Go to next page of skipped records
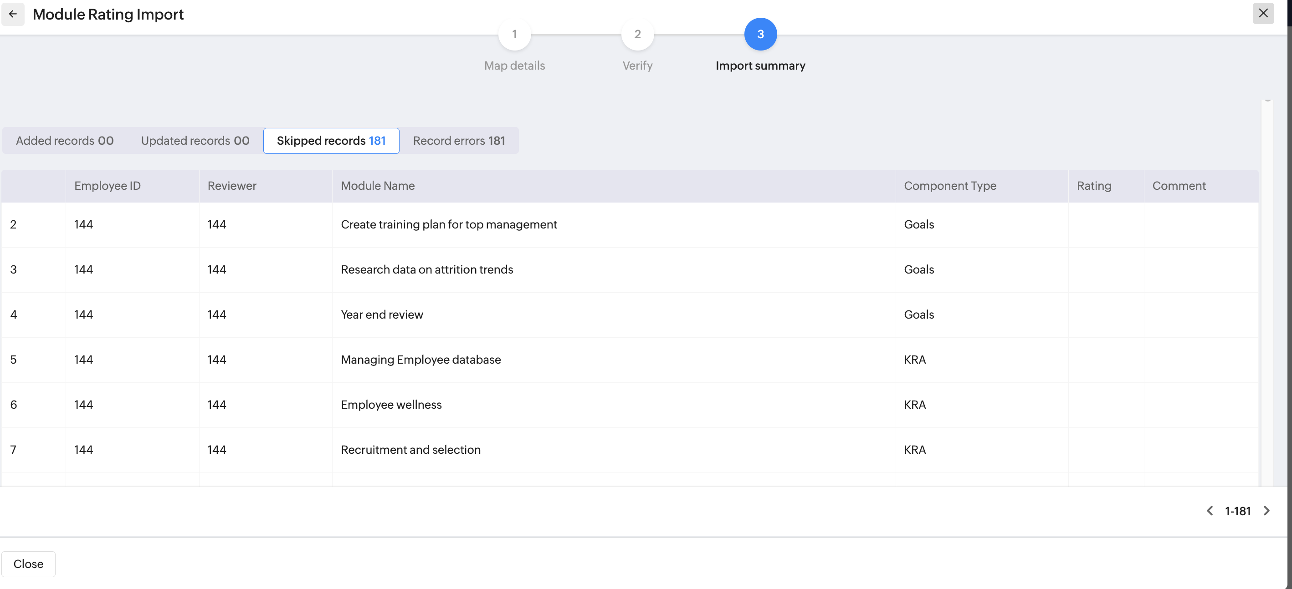This screenshot has width=1292, height=589. [1266, 511]
